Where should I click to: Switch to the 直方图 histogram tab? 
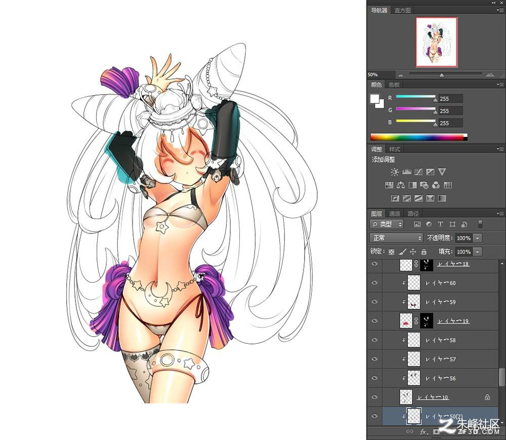(403, 10)
